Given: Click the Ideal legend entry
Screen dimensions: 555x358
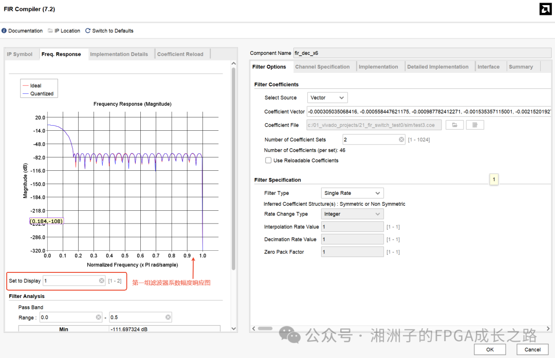Looking at the screenshot, I should click(x=32, y=86).
